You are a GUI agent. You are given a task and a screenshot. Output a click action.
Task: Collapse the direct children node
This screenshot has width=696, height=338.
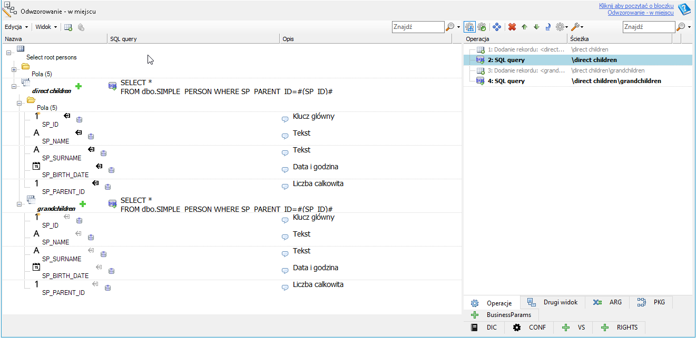tap(14, 86)
